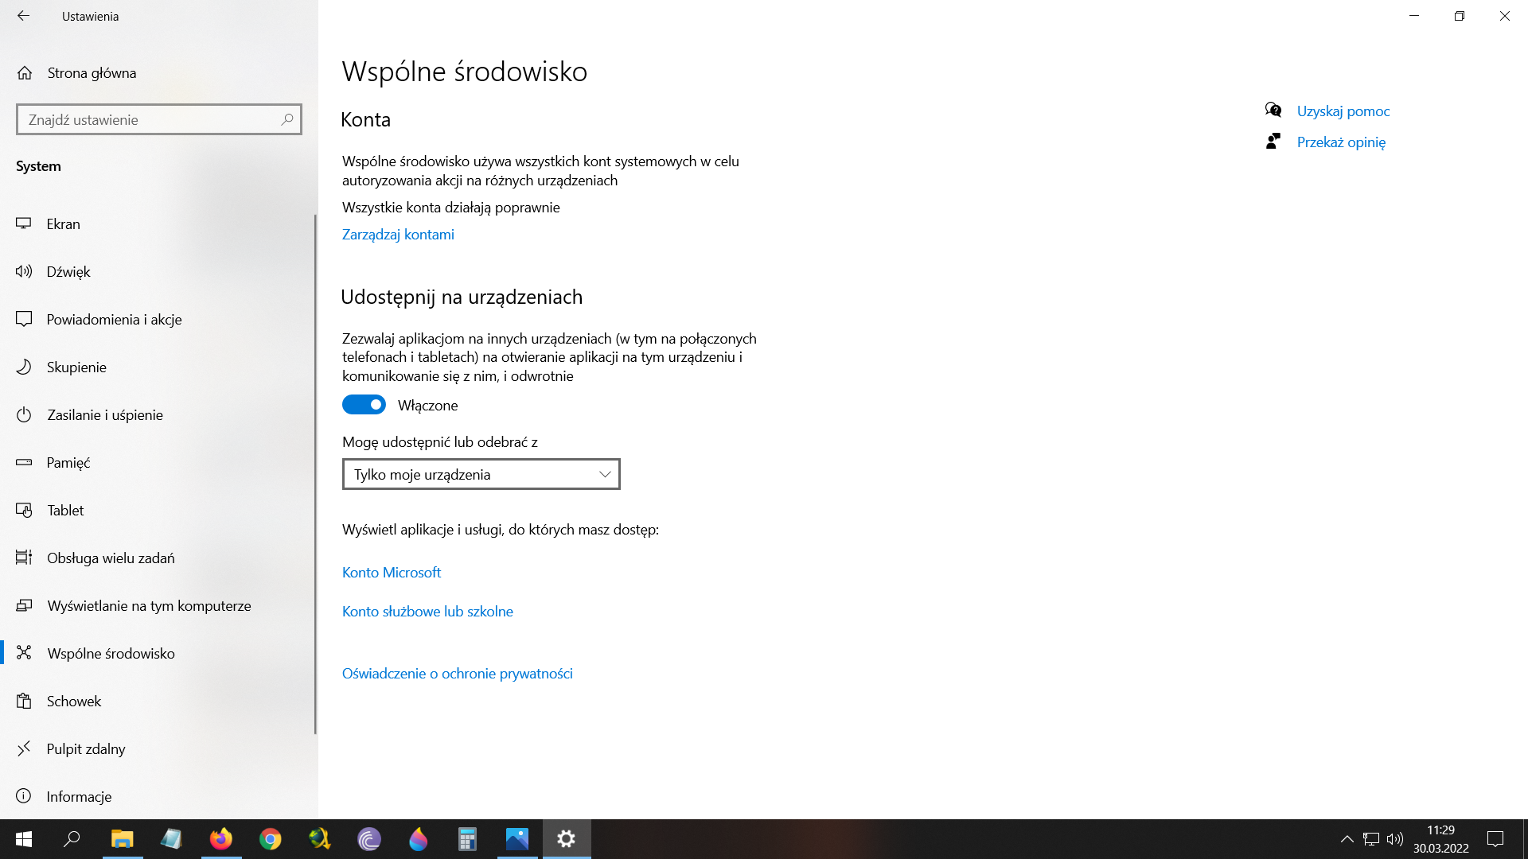
Task: Go to Obsługa wielu zadań section
Action: click(x=111, y=558)
